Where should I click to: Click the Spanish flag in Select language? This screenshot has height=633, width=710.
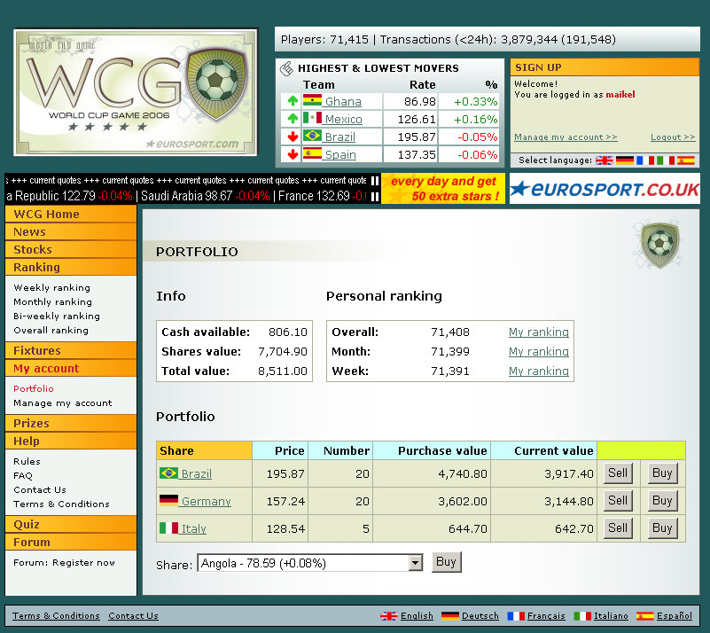[686, 160]
